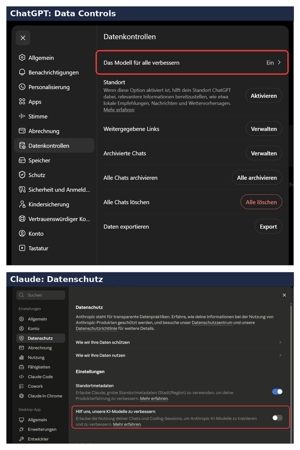Click the Claude Code icon in sidebar

pyautogui.click(x=21, y=377)
